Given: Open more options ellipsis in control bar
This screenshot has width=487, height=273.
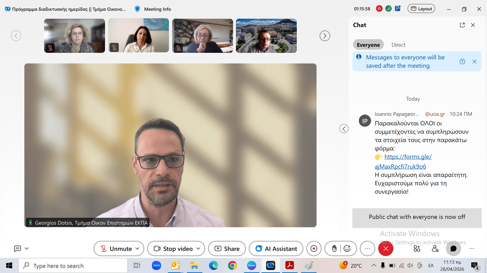Looking at the screenshot, I should [x=368, y=249].
